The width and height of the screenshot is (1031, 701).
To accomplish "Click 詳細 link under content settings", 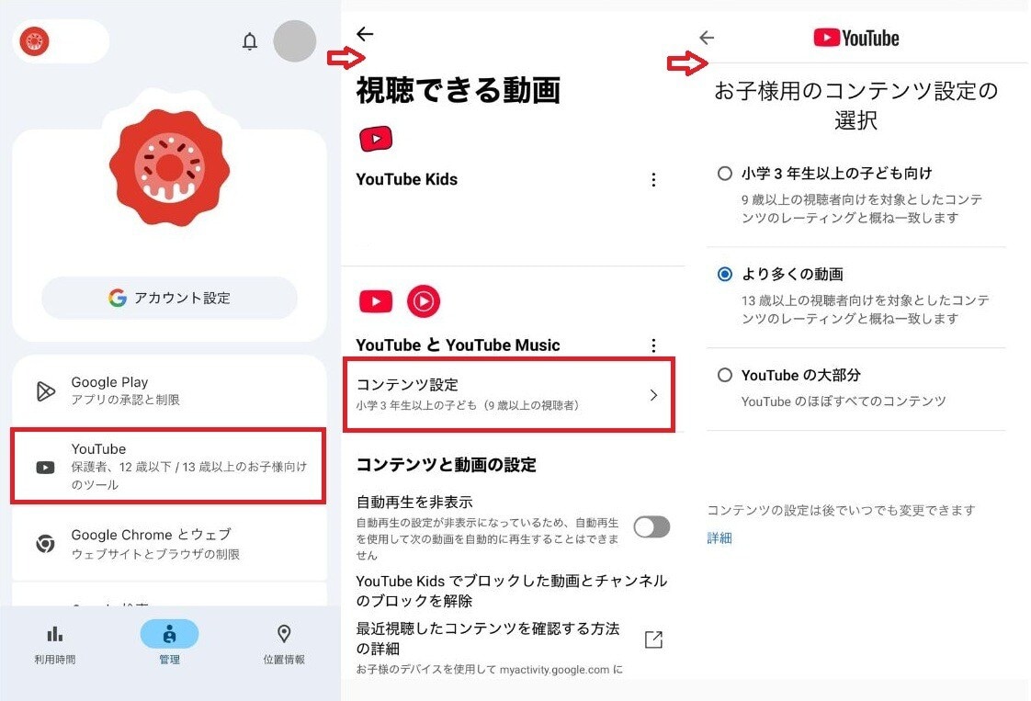I will point(719,537).
